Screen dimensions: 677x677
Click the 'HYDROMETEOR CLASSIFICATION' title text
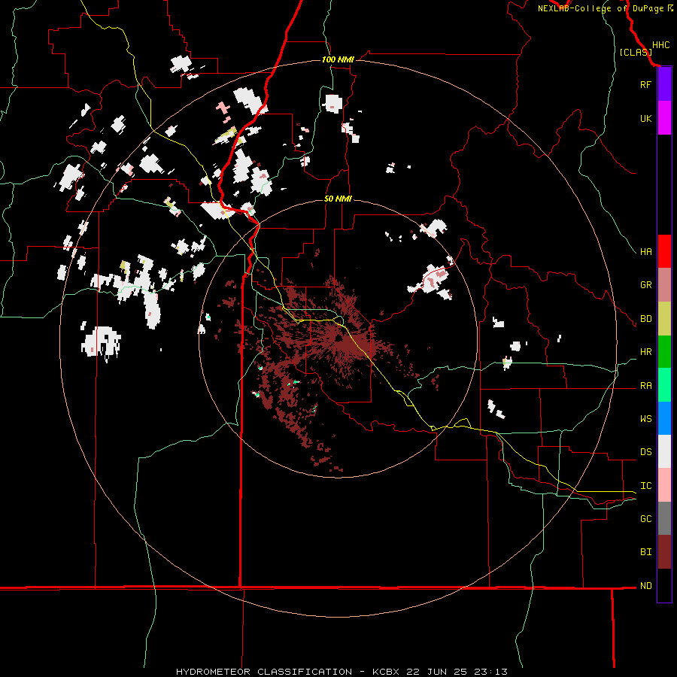264,672
